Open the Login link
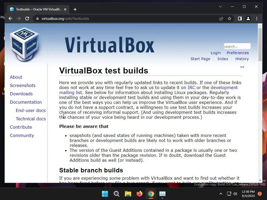Screen dimensions: 267x200 click(216, 53)
